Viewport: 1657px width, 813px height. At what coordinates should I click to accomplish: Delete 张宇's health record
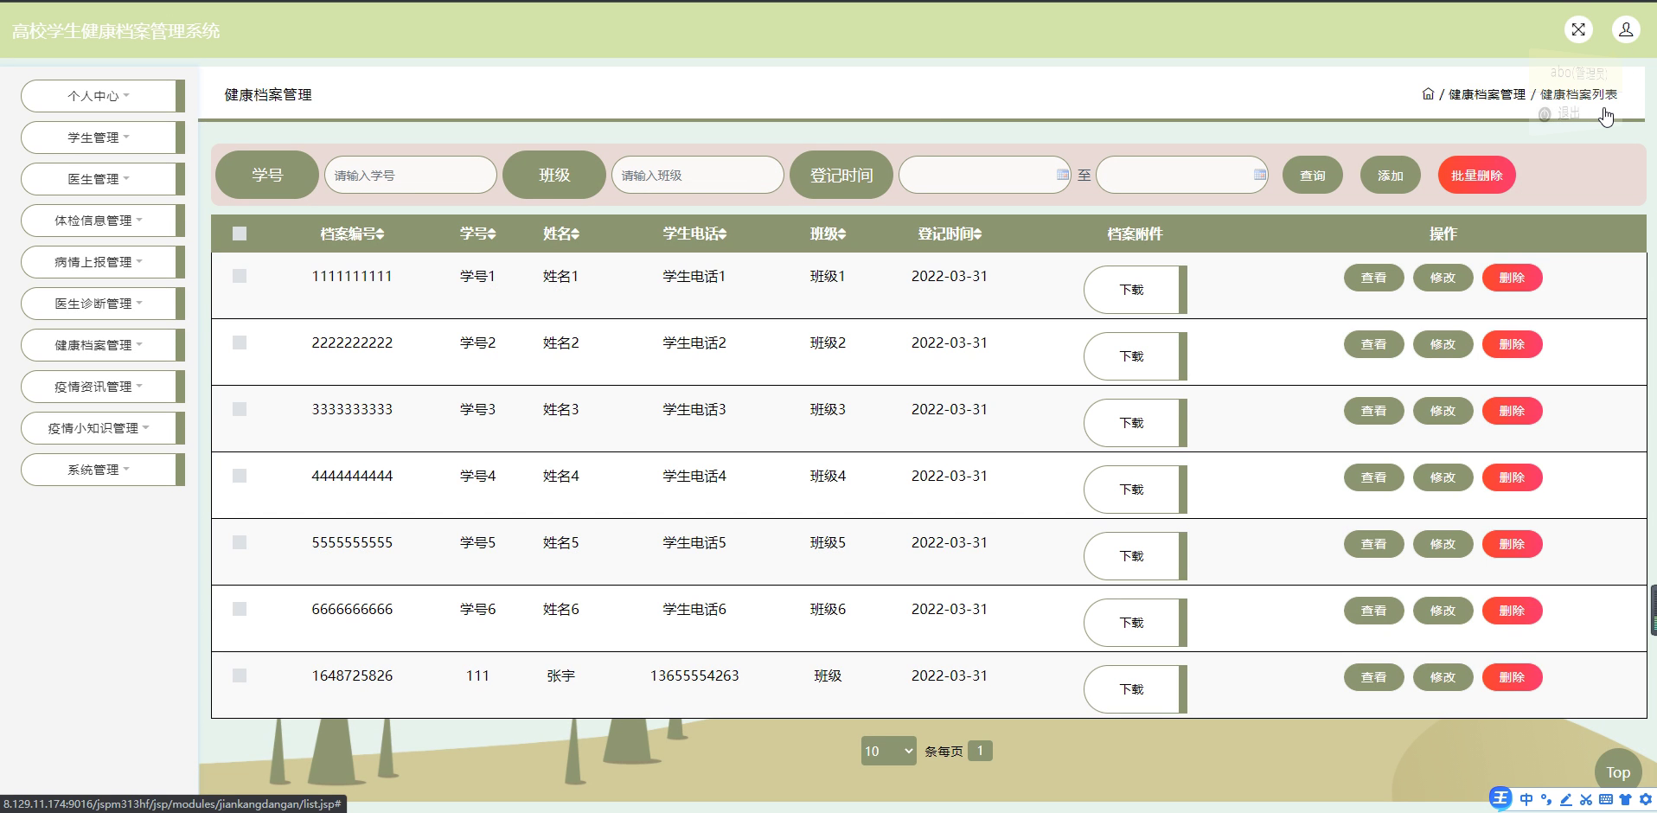pyautogui.click(x=1512, y=677)
